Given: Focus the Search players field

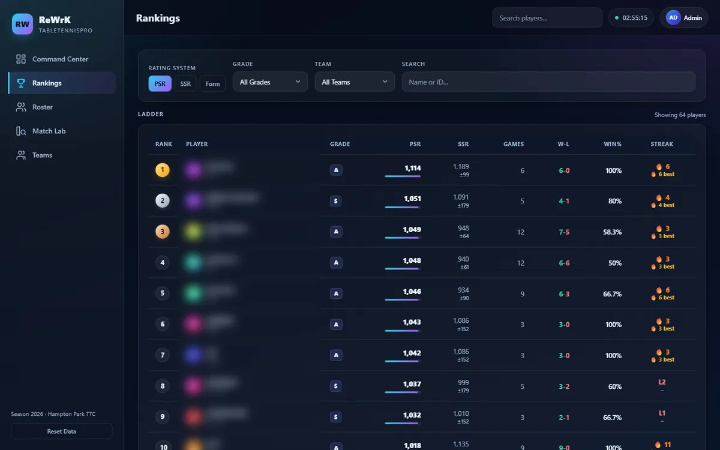Looking at the screenshot, I should click(547, 17).
